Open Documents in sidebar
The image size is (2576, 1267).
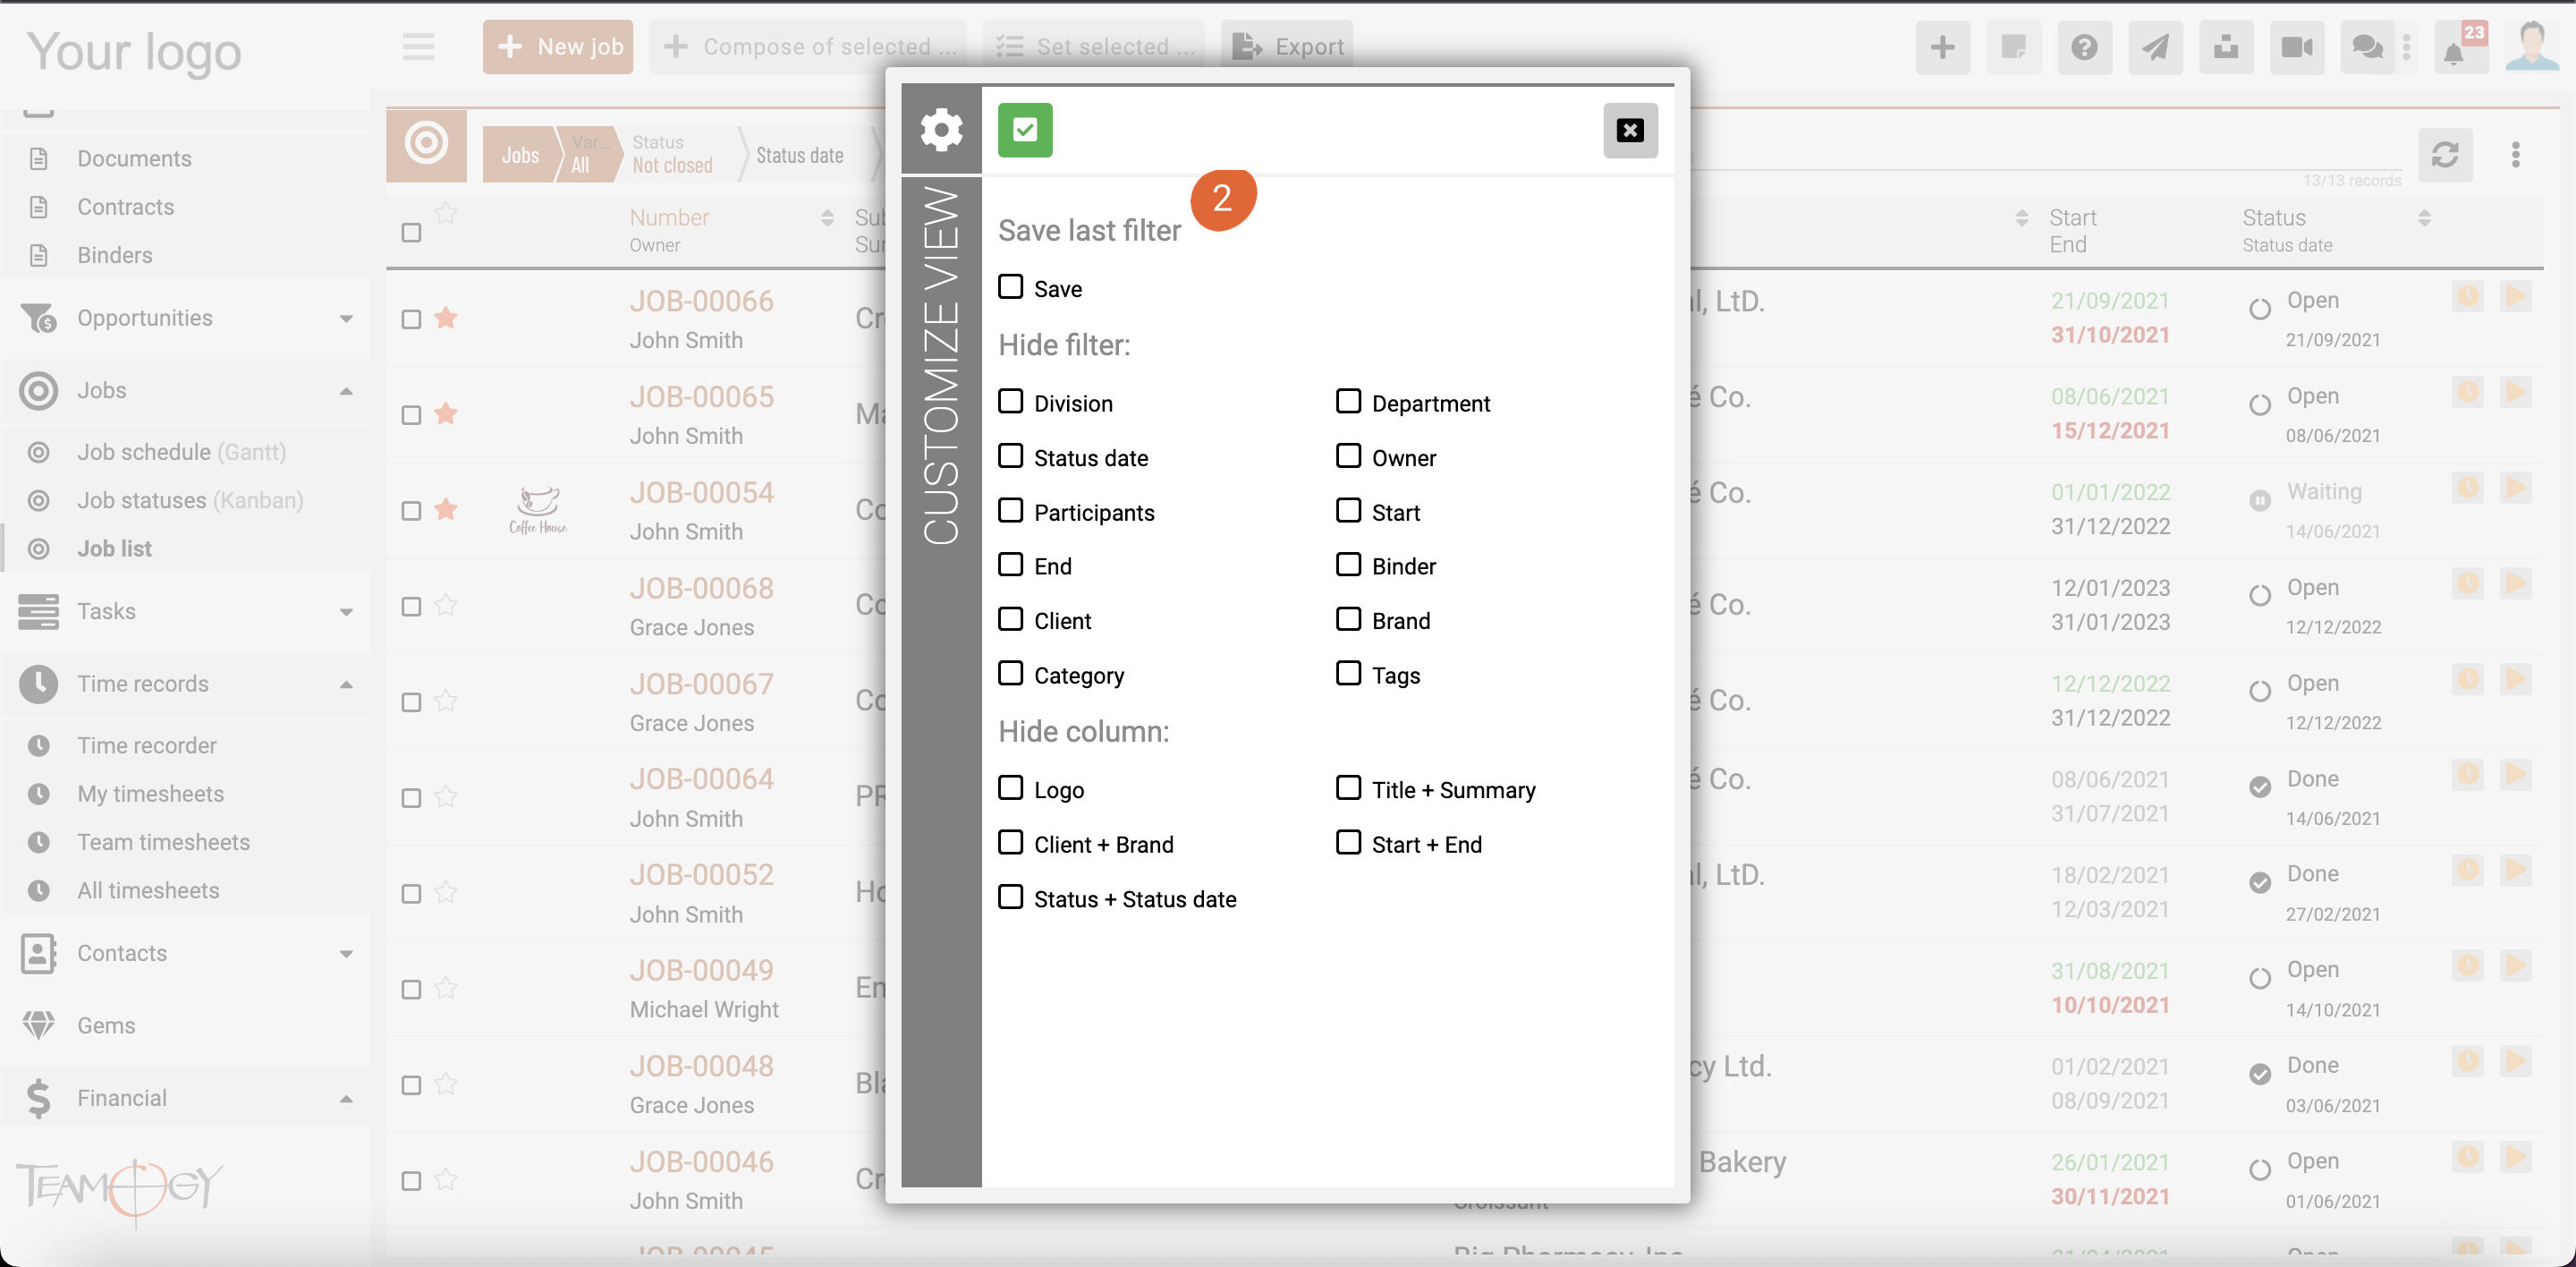point(134,158)
